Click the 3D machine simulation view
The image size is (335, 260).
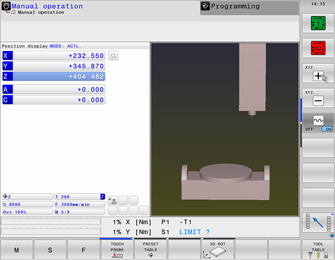(x=225, y=129)
